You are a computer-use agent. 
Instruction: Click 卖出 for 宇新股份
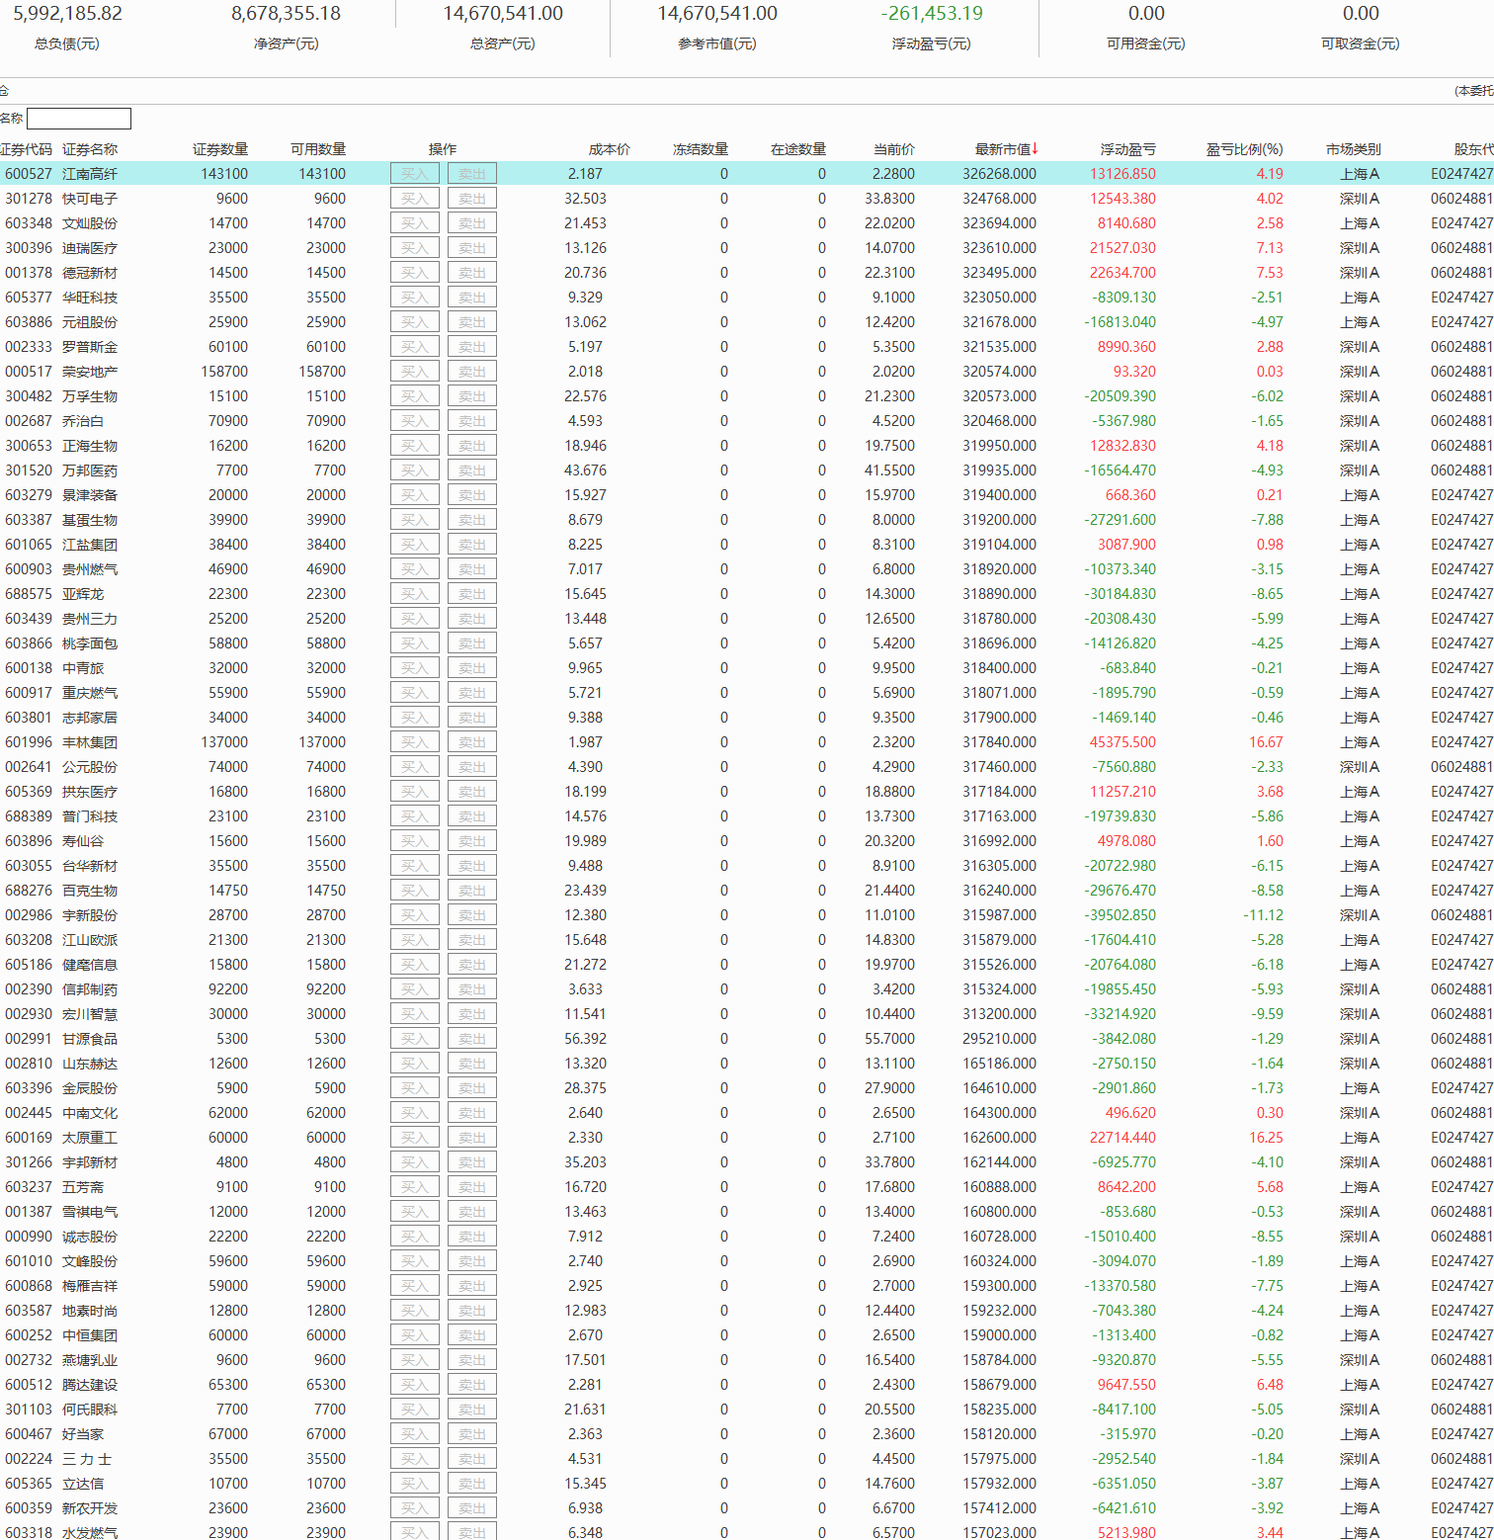coord(472,915)
